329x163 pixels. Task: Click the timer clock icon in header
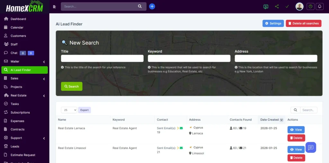click(x=310, y=6)
